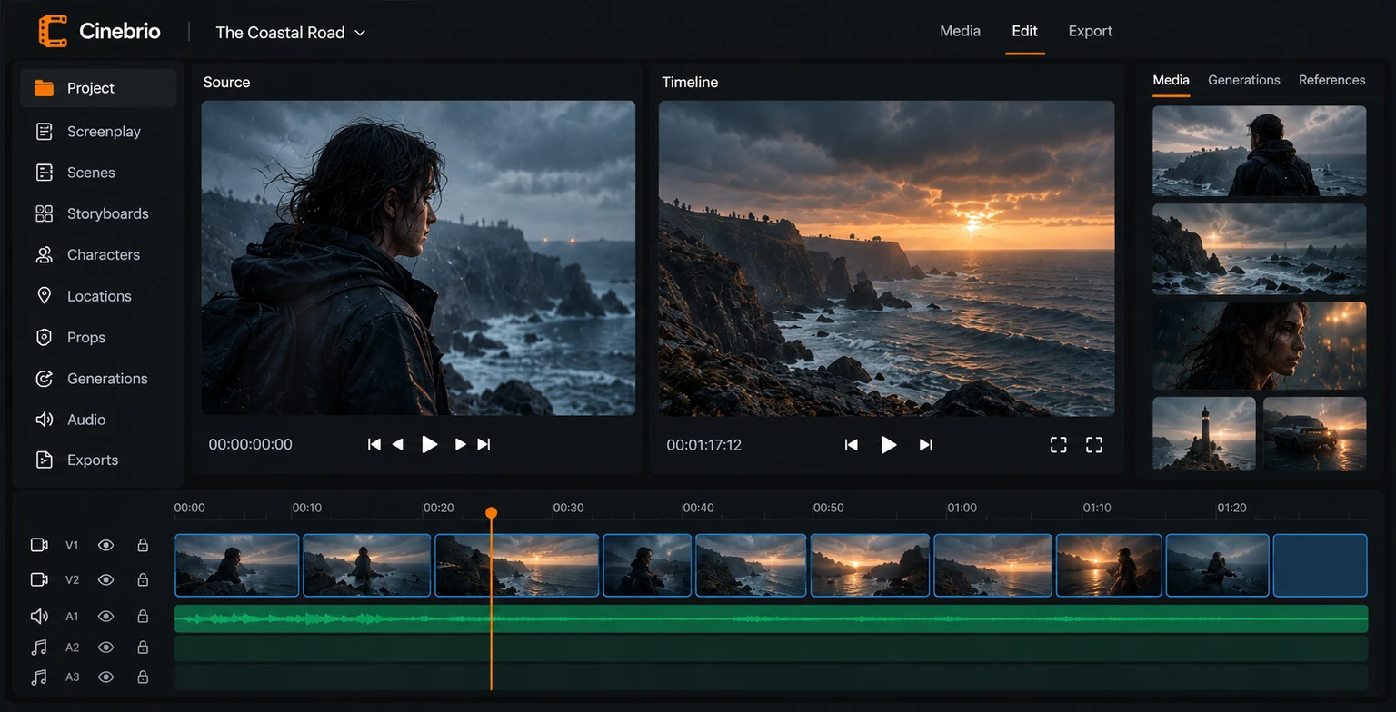Image resolution: width=1396 pixels, height=712 pixels.
Task: Open The Coastal Road project dropdown
Action: [x=291, y=33]
